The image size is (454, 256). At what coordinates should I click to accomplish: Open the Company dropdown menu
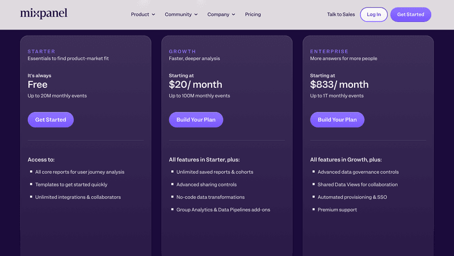(x=221, y=15)
